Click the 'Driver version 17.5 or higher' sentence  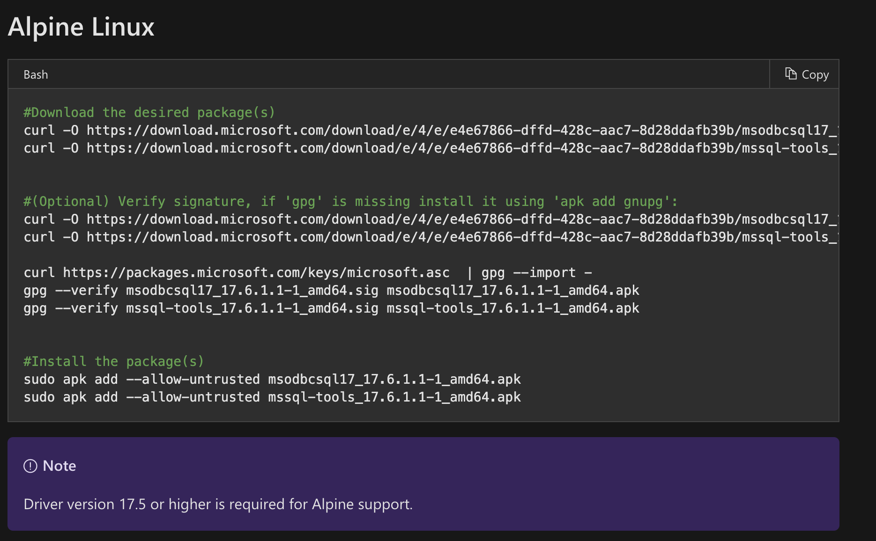218,504
